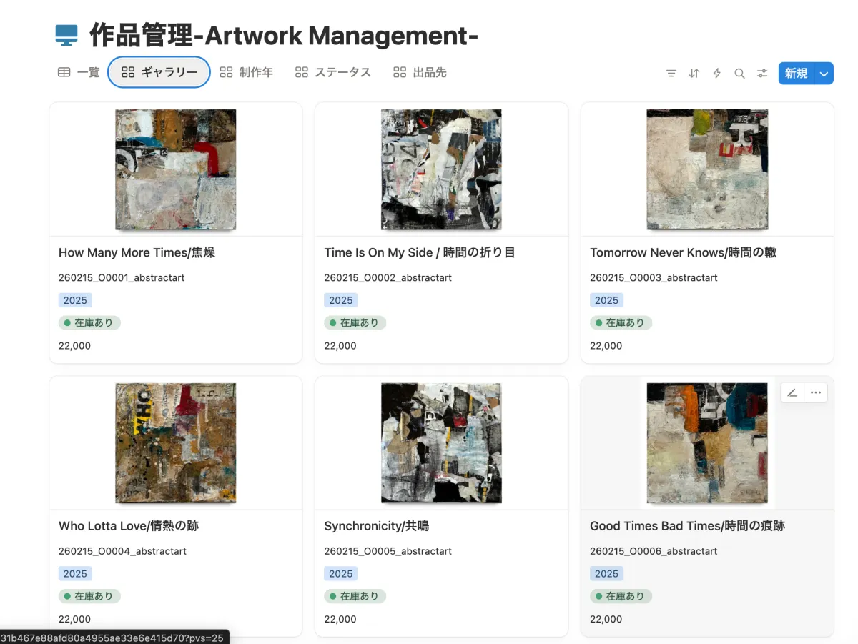The height and width of the screenshot is (644, 858).
Task: Click the monitor page icon beside the title
Action: click(x=66, y=34)
